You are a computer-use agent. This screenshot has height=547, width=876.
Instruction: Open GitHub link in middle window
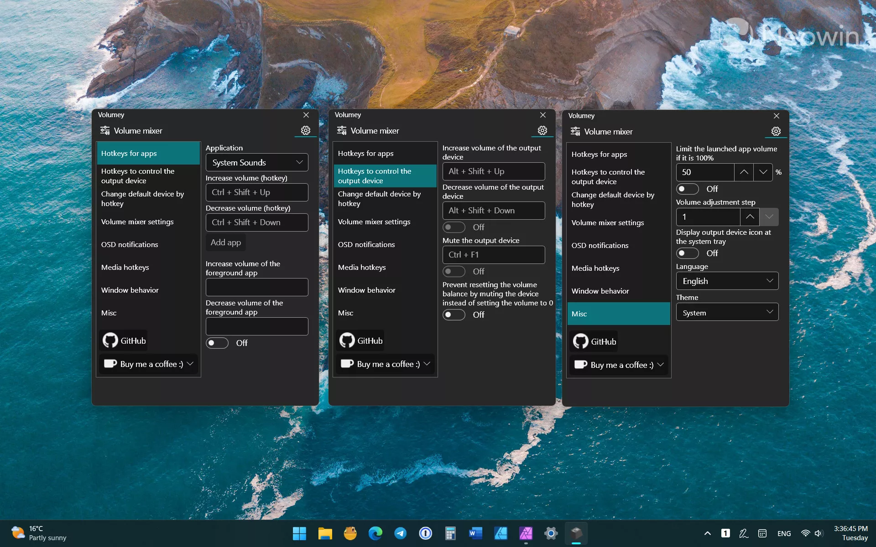click(x=360, y=341)
